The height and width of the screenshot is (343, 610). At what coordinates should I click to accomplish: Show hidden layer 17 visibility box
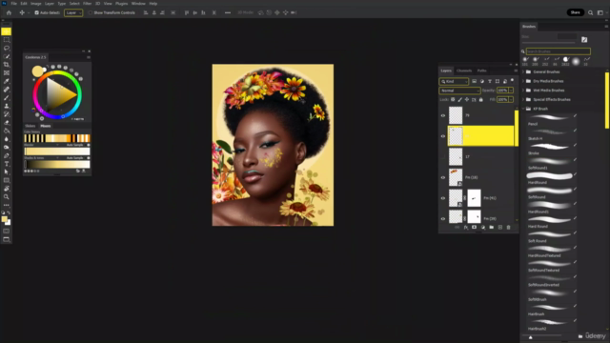tap(442, 156)
